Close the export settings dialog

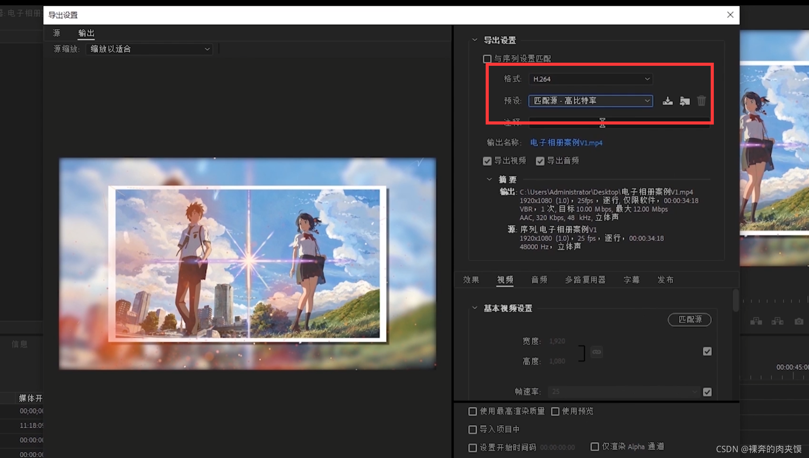click(x=730, y=15)
